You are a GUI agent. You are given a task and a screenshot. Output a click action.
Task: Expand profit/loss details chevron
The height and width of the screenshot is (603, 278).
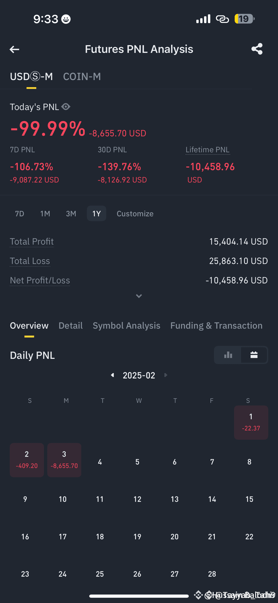click(x=139, y=296)
